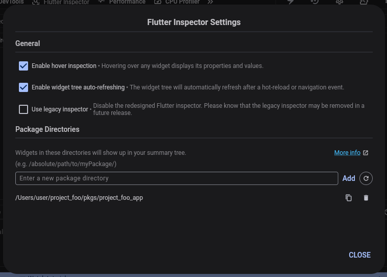Delete the project_foo_app package directory
Viewport: 387px width, 277px height.
coord(366,198)
